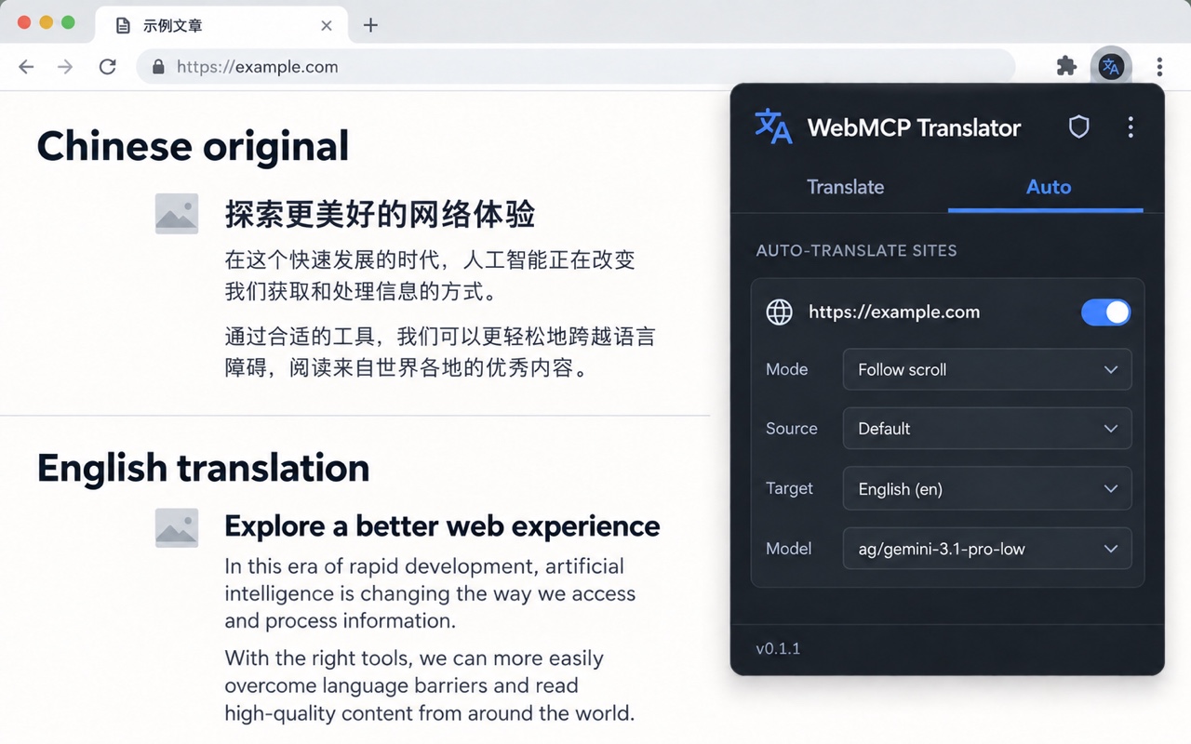The height and width of the screenshot is (744, 1191).
Task: Open the Source dropdown showing Default
Action: click(987, 429)
